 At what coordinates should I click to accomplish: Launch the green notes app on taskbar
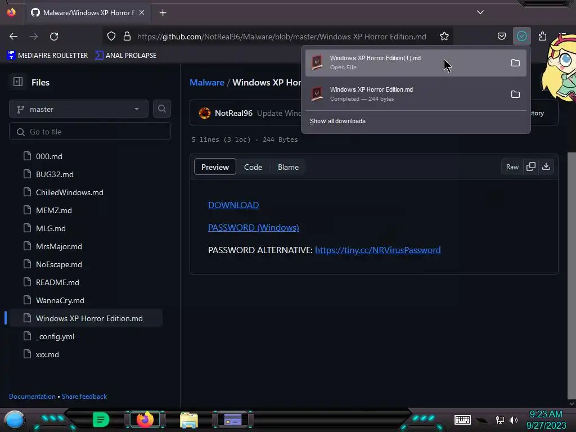point(101,420)
